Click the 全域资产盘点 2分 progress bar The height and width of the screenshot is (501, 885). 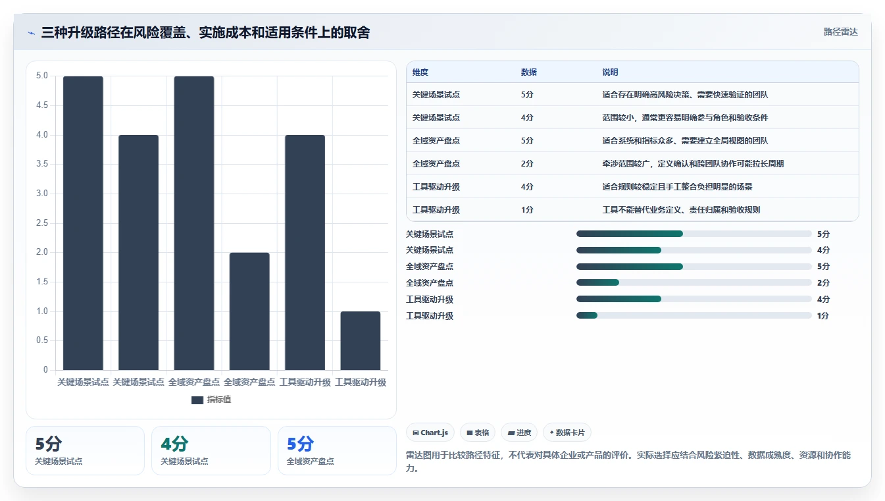point(694,283)
